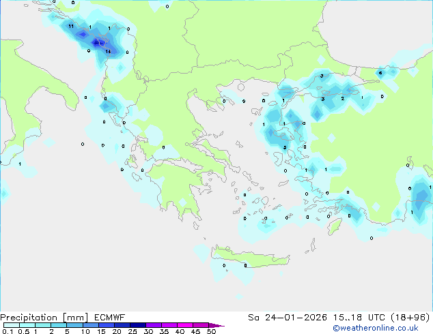
Task: Click the over-50 mm arrow tip of legend
Action: pos(216,325)
